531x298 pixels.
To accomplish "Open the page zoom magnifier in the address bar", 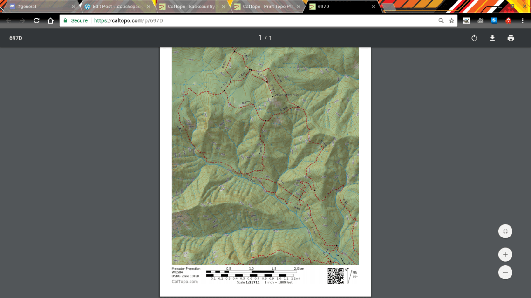I will [x=441, y=20].
